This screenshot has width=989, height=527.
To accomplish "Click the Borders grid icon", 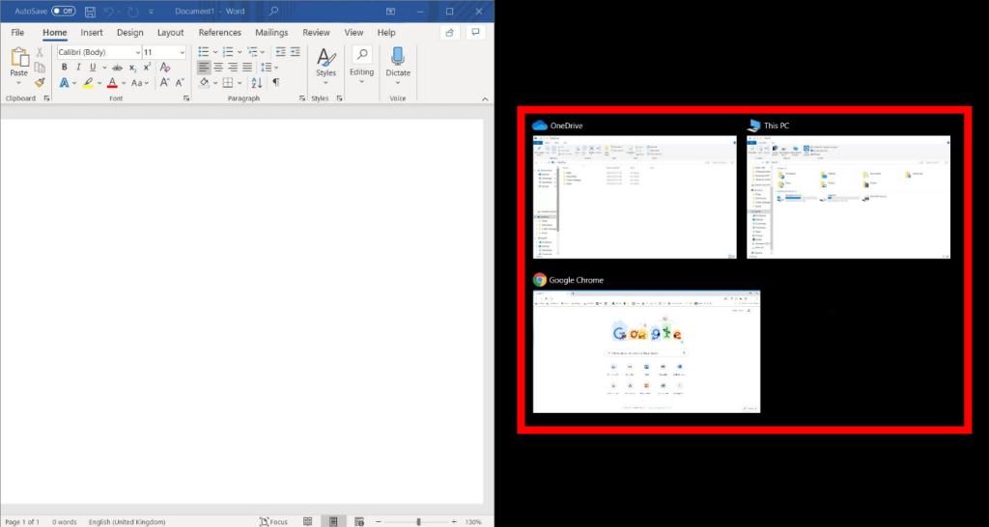I will tap(228, 83).
